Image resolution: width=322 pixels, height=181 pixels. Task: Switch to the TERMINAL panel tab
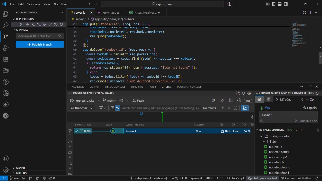tap(137, 87)
